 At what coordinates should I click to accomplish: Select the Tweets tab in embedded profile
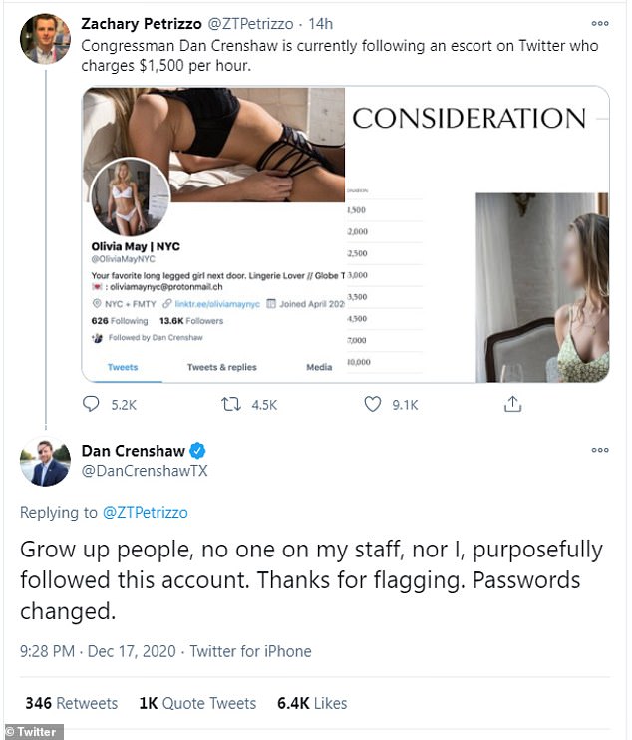123,367
